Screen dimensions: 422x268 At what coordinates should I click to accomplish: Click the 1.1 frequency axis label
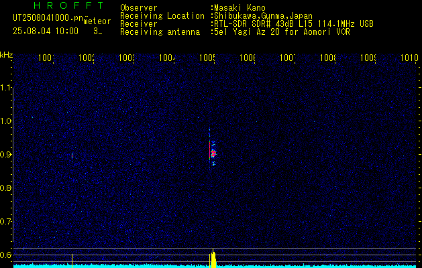click(x=7, y=88)
